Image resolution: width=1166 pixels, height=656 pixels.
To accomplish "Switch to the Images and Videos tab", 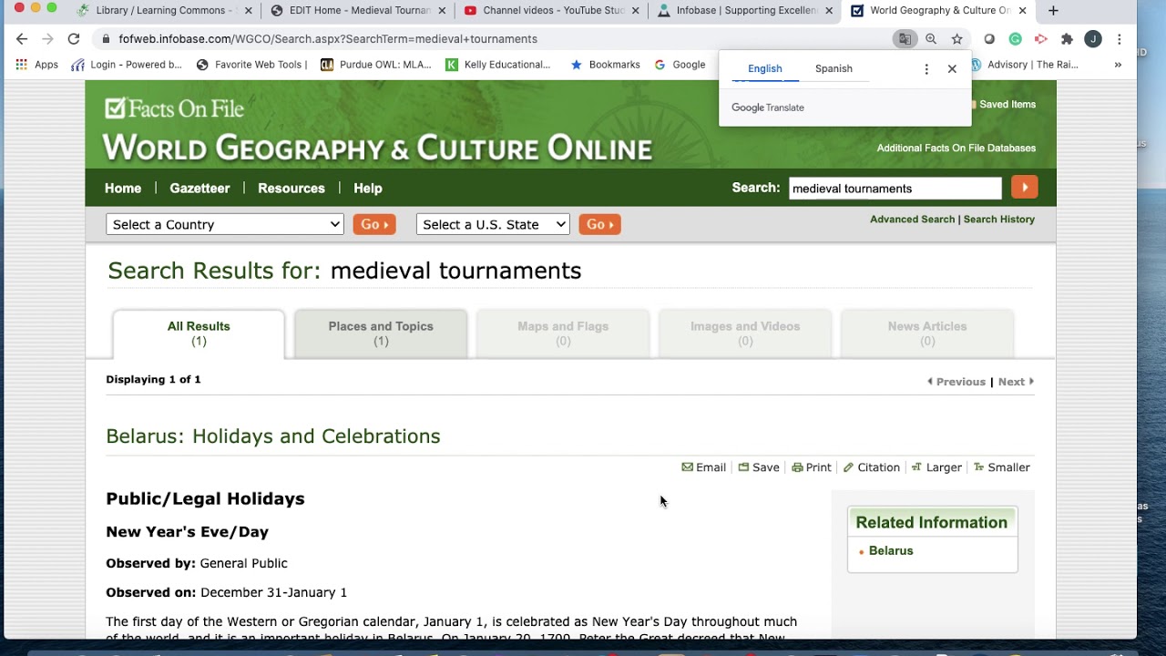I will (745, 333).
